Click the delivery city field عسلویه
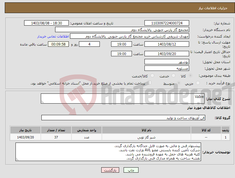 coord(167,68)
